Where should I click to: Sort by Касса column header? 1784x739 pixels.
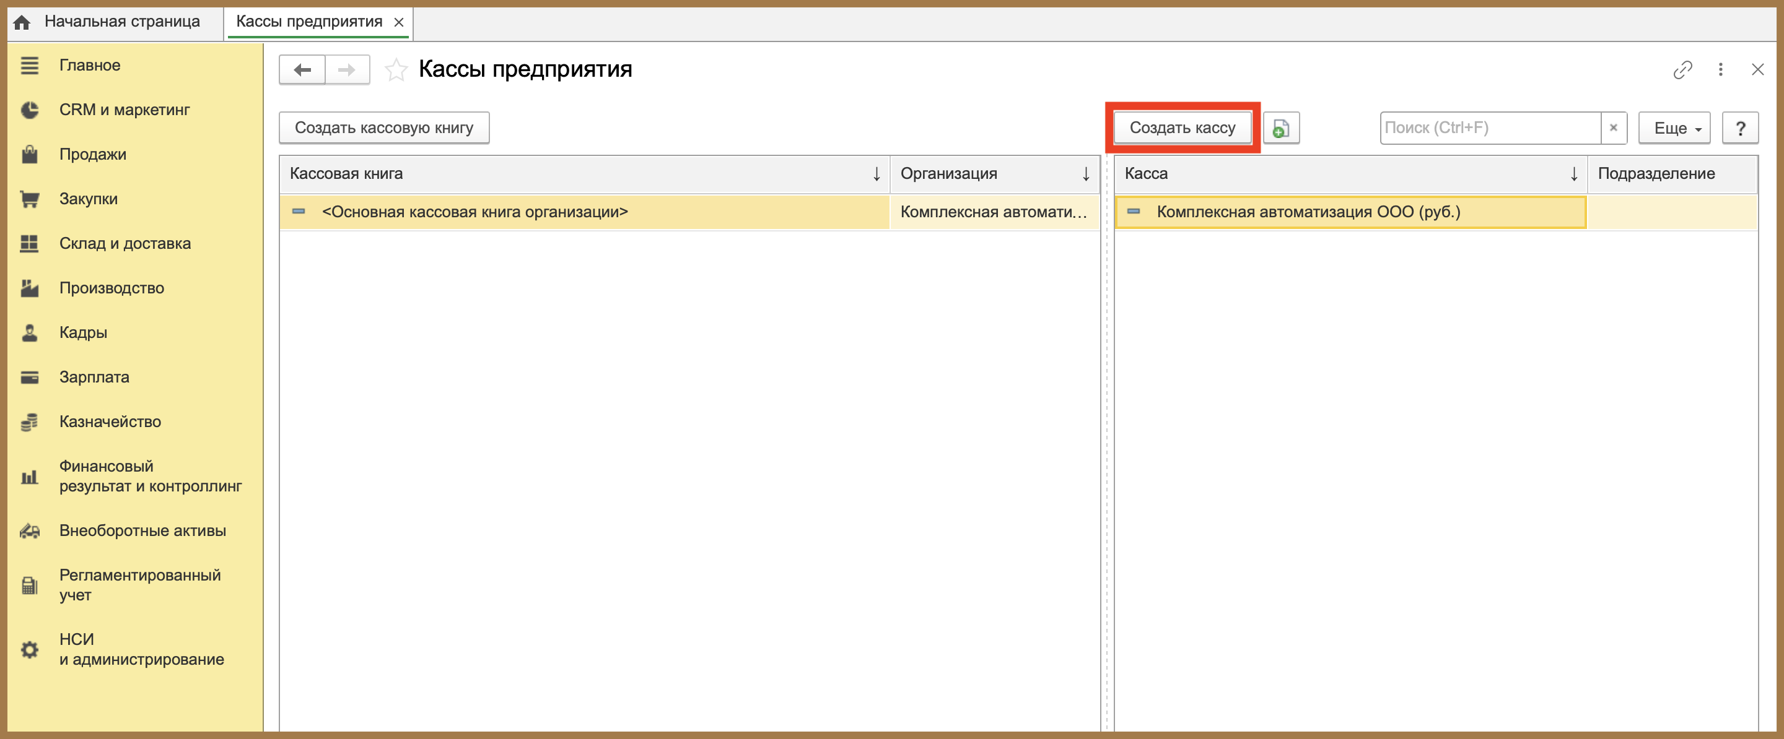click(1350, 174)
